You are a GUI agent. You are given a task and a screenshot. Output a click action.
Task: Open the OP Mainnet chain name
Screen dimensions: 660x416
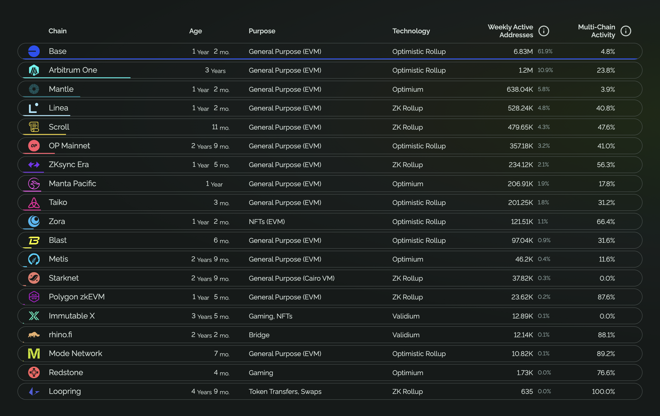[x=69, y=146]
